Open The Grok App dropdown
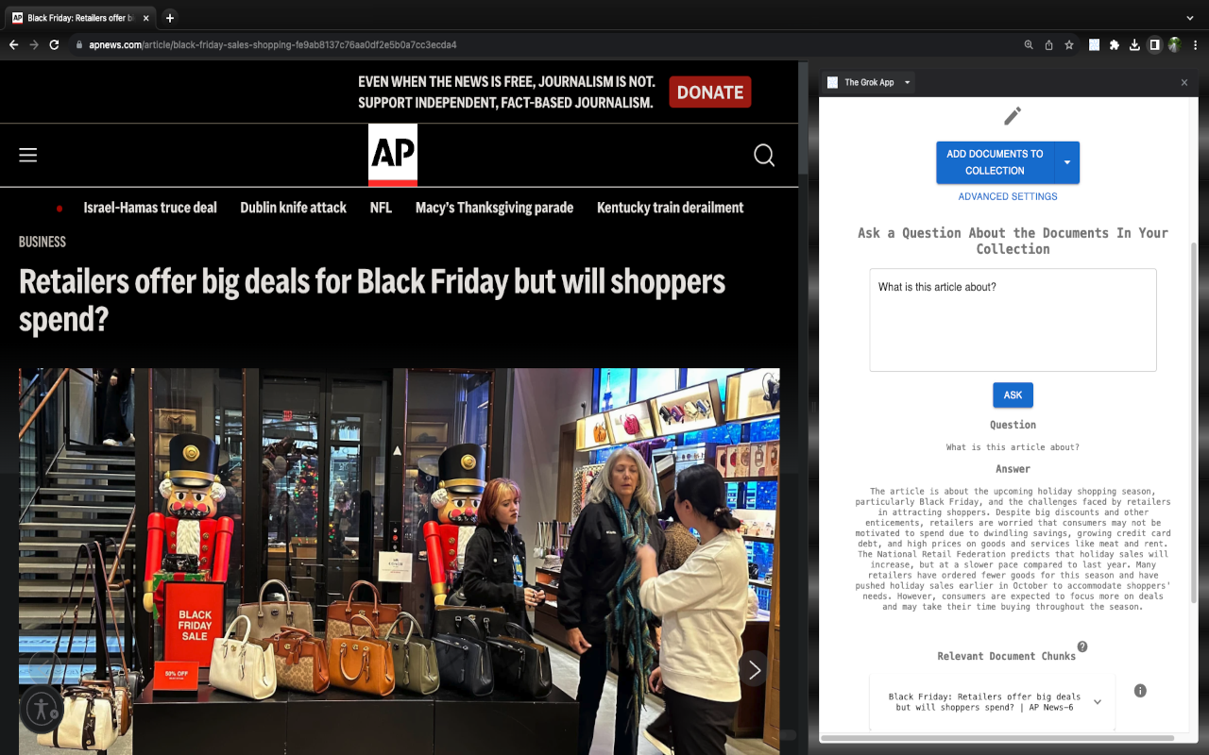The height and width of the screenshot is (755, 1209). (906, 82)
